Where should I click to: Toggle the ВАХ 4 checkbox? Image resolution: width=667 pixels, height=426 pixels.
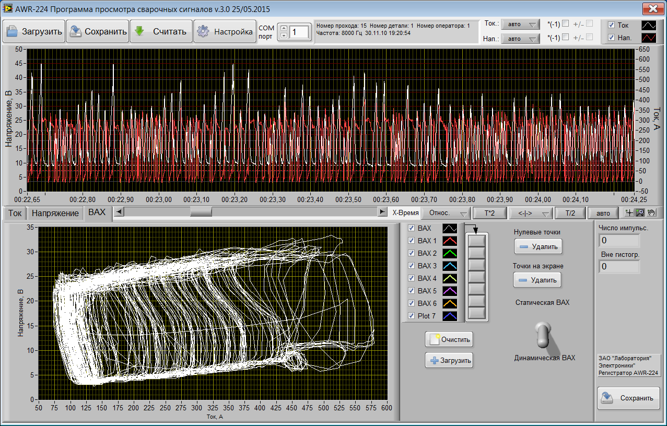411,278
